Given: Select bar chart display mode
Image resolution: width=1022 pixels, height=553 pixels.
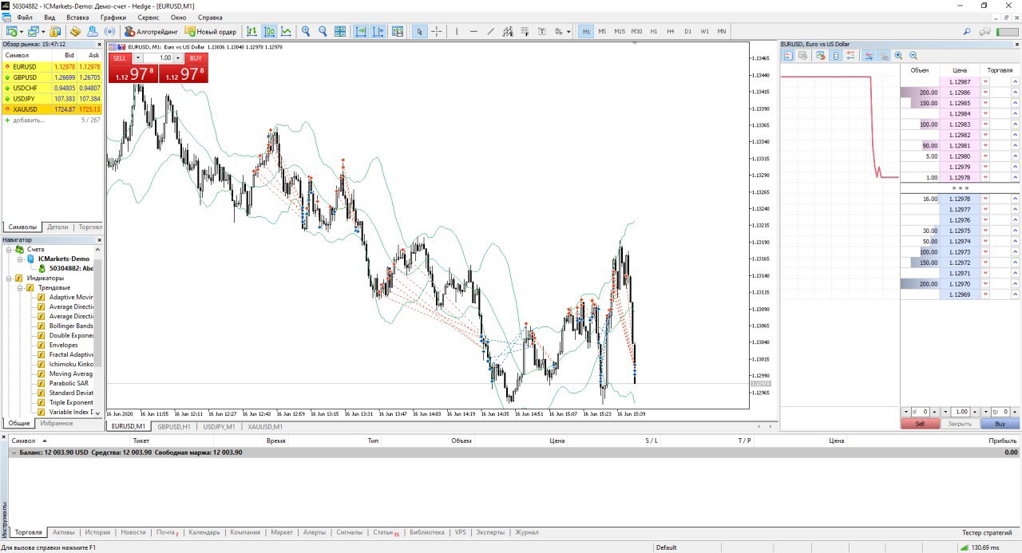Looking at the screenshot, I should (252, 32).
